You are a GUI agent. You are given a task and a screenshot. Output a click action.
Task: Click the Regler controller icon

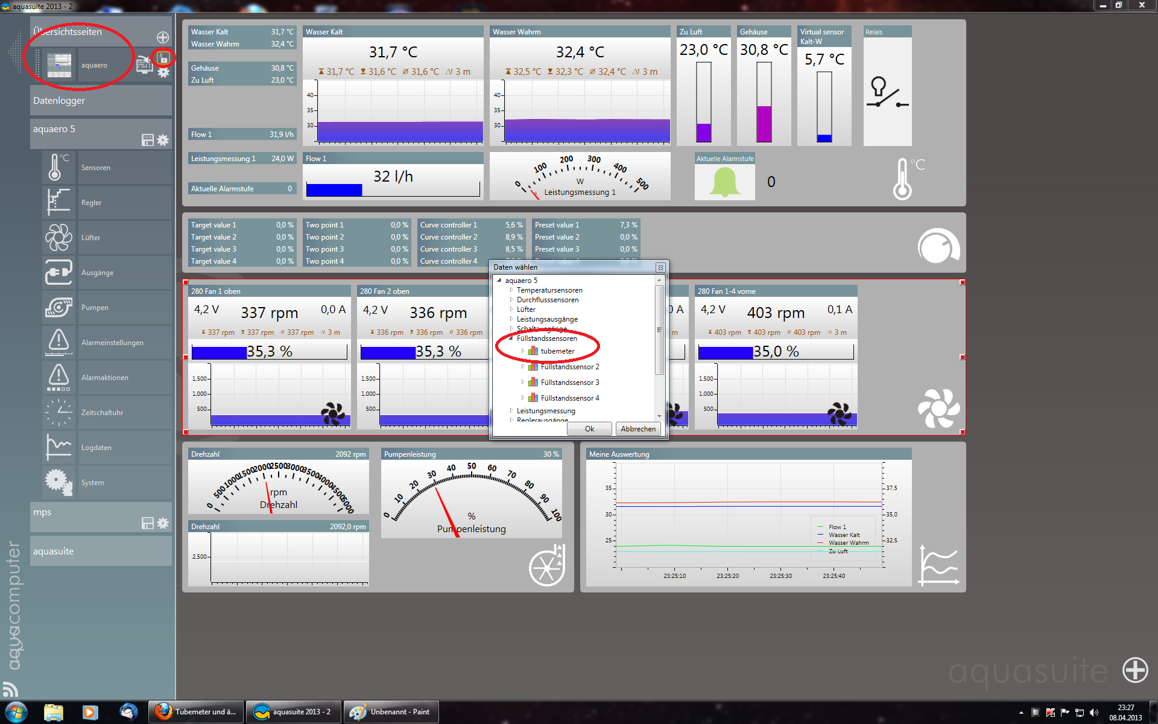[59, 202]
